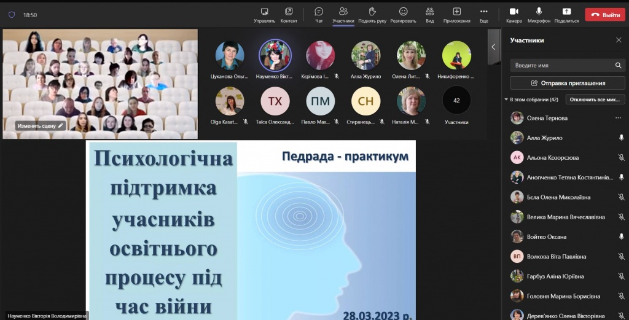The width and height of the screenshot is (629, 320).
Task: Open the Еще more options menu
Action: click(x=484, y=15)
